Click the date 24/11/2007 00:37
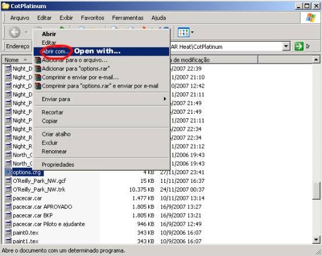This screenshot has width=322, height=256. tap(183, 190)
